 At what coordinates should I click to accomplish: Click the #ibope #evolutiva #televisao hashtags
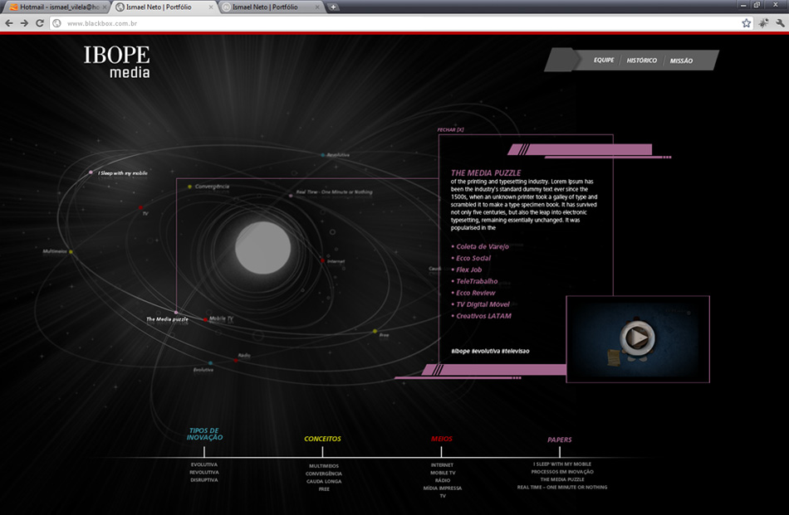click(x=490, y=351)
